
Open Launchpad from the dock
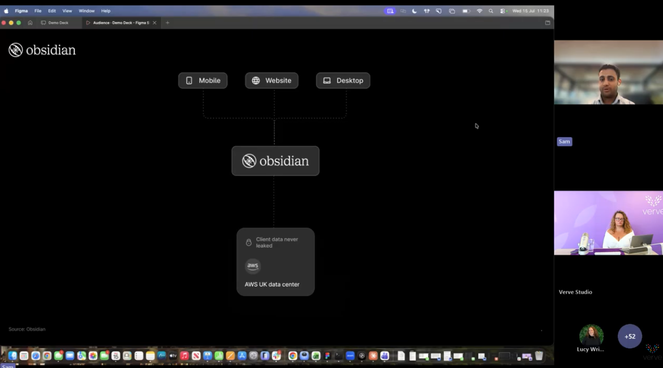[x=24, y=356]
